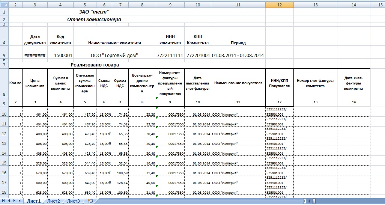Select column header 5
The height and width of the screenshot is (205, 385).
coord(85,5)
